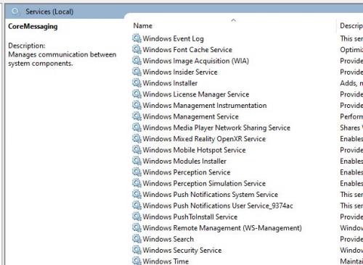This screenshot has height=265, width=363.
Task: Click the Windows PushToInstall Service gear icon
Action: [136, 216]
